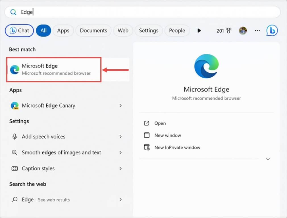The width and height of the screenshot is (287, 218).
Task: Click the Microsoft Edge title in details pane
Action: (x=207, y=89)
